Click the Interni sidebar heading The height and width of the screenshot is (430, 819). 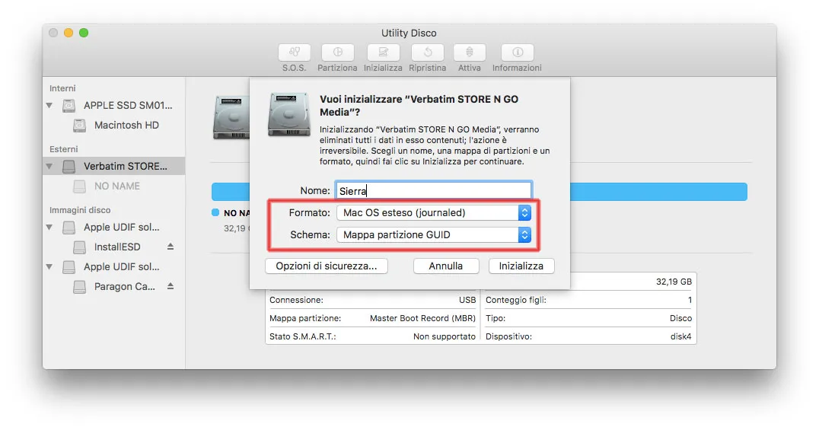click(x=62, y=88)
